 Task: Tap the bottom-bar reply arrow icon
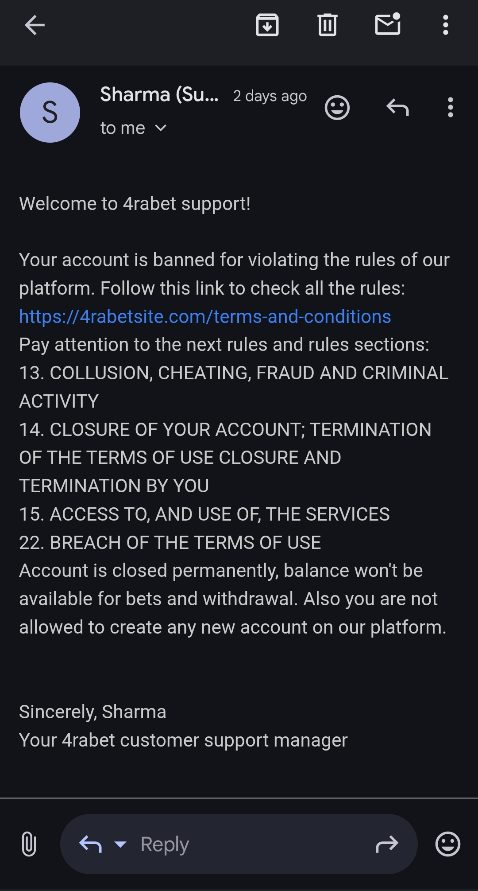click(x=91, y=844)
